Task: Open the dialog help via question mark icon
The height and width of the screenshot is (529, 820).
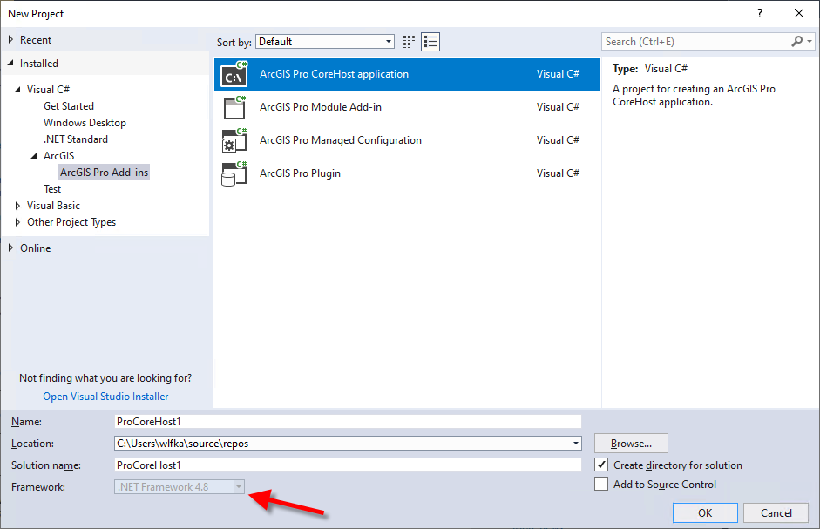Action: coord(759,13)
